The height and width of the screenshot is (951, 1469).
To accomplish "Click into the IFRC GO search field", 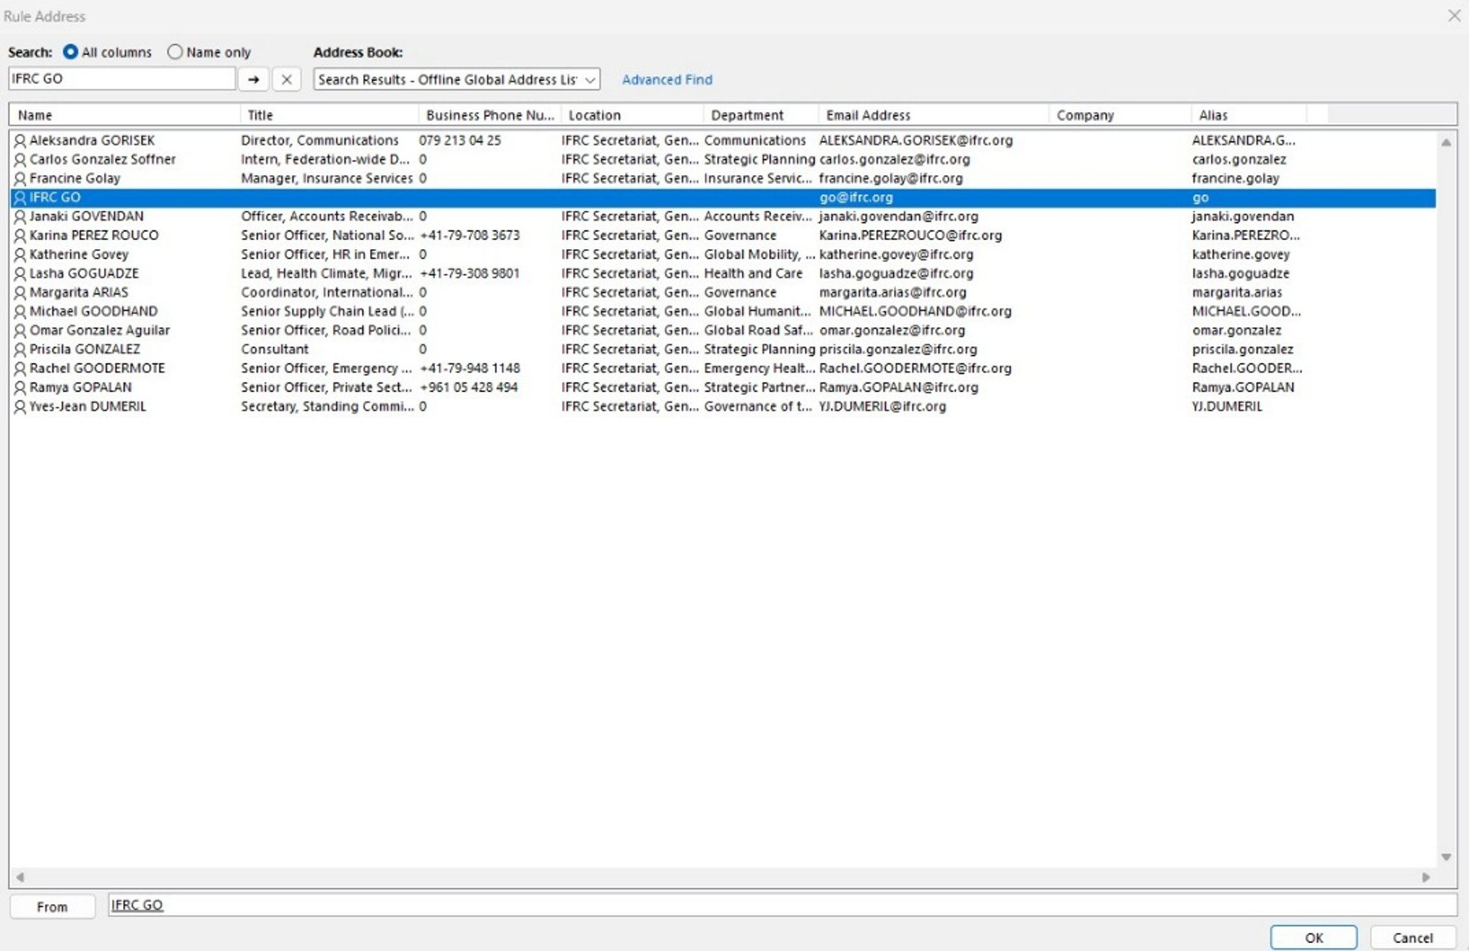I will pos(122,79).
